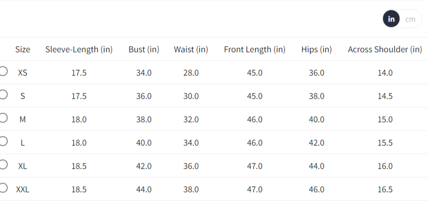This screenshot has width=427, height=201.
Task: Click the Sleeve-Length (in) column header
Action: coord(79,49)
